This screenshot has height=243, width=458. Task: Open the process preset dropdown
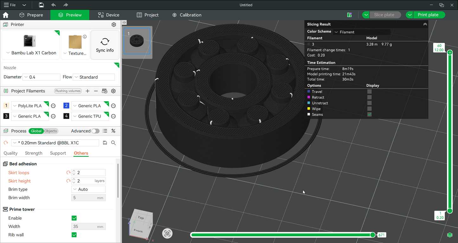click(55, 143)
